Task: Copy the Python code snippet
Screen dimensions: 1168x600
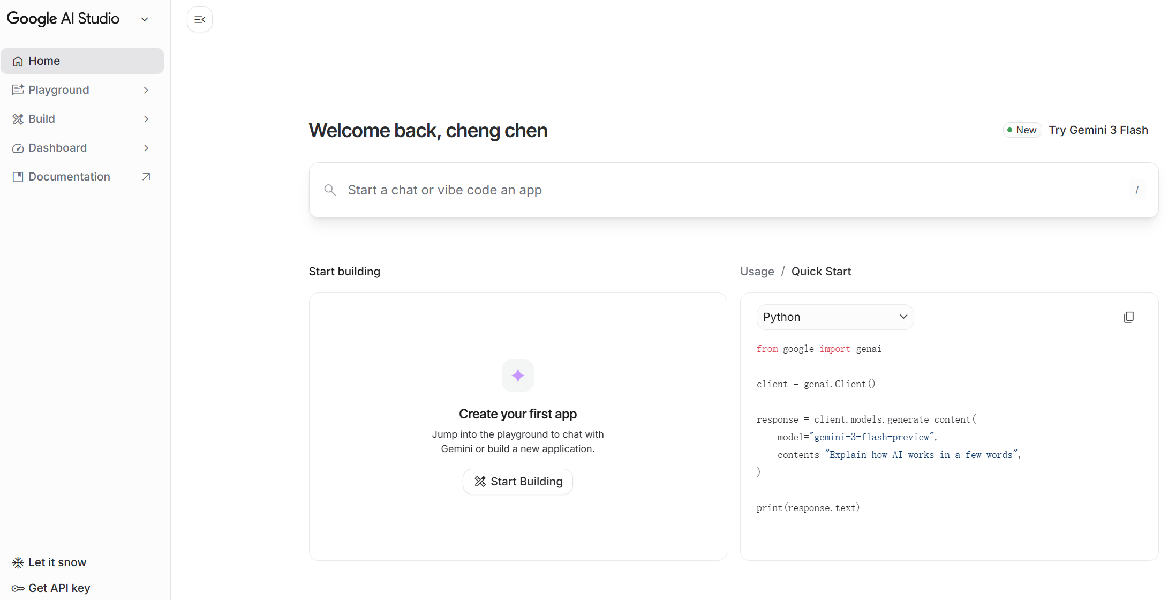Action: tap(1128, 317)
